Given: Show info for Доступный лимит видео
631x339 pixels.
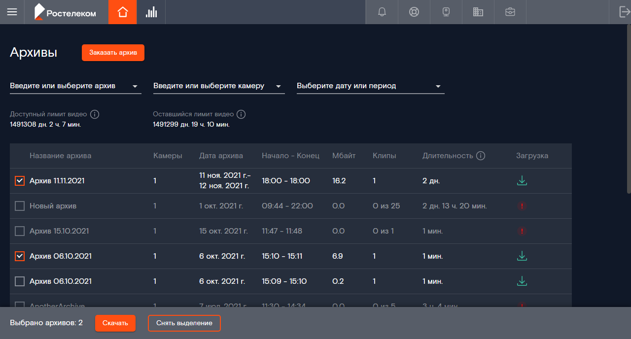Looking at the screenshot, I should [x=95, y=114].
